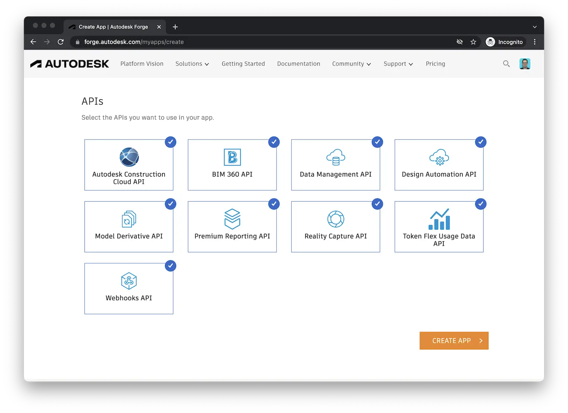Click the CREATE APP button
This screenshot has height=413, width=568.
click(x=454, y=341)
